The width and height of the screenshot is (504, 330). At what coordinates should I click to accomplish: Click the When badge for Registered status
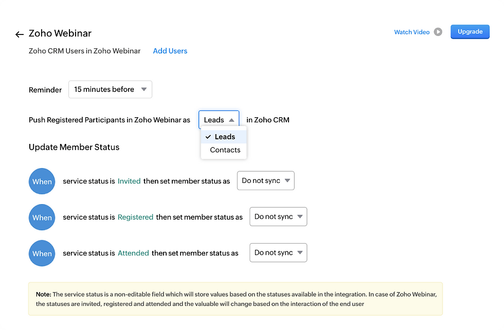coord(42,217)
